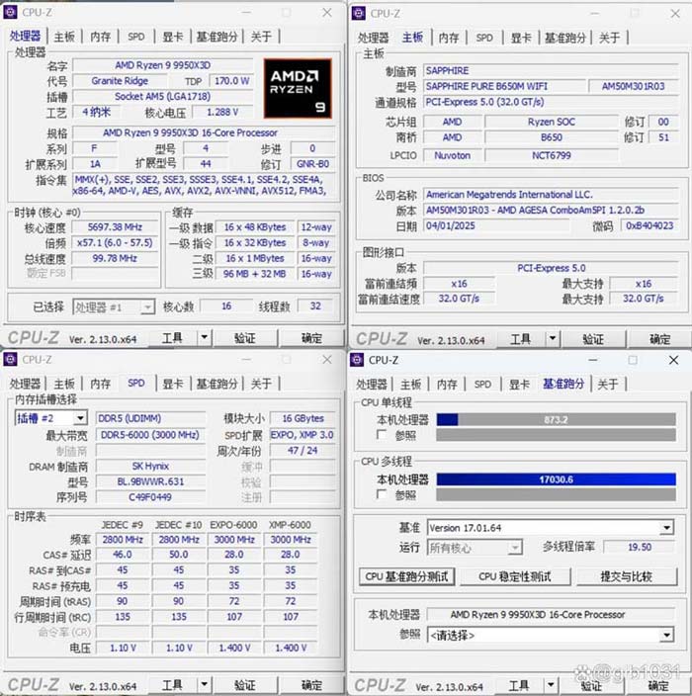Close the benchmark CPU-Z window
692x696 pixels.
coord(673,360)
